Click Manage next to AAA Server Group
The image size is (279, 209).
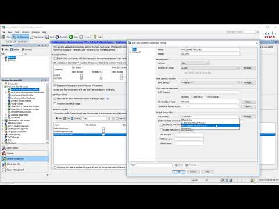tap(248, 68)
